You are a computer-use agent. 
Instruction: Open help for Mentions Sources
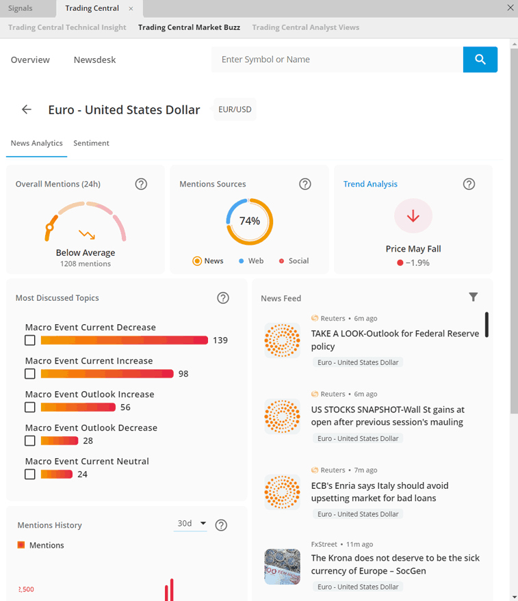(x=305, y=184)
